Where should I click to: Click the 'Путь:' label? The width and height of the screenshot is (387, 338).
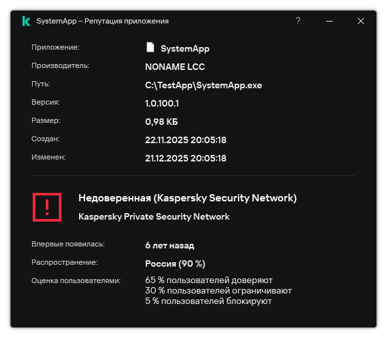tap(41, 84)
